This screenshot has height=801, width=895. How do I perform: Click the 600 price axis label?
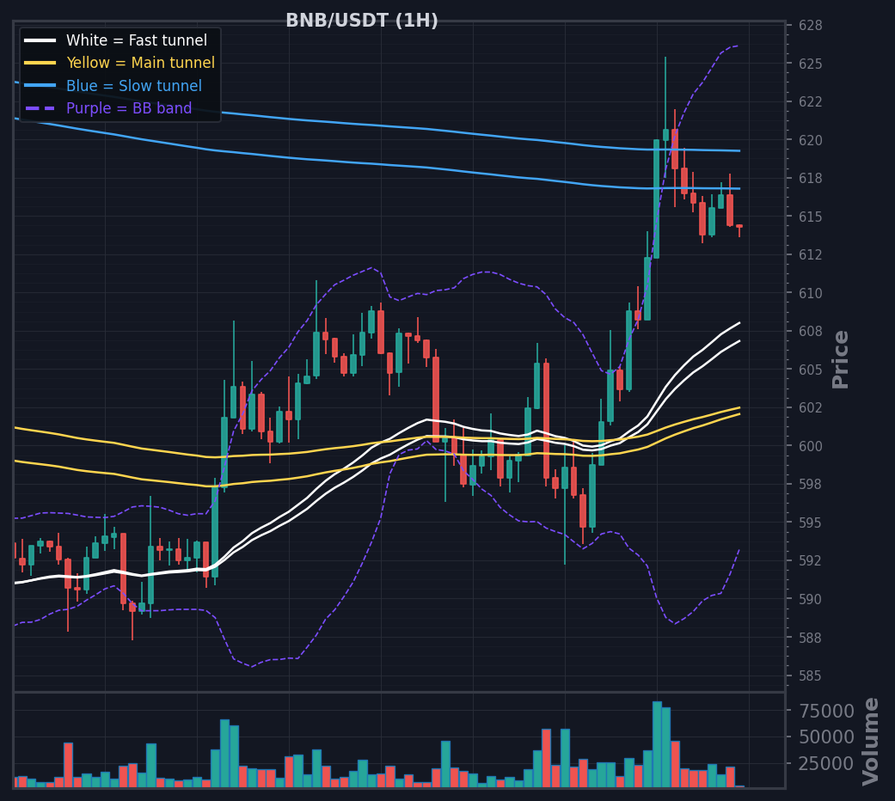pyautogui.click(x=811, y=446)
